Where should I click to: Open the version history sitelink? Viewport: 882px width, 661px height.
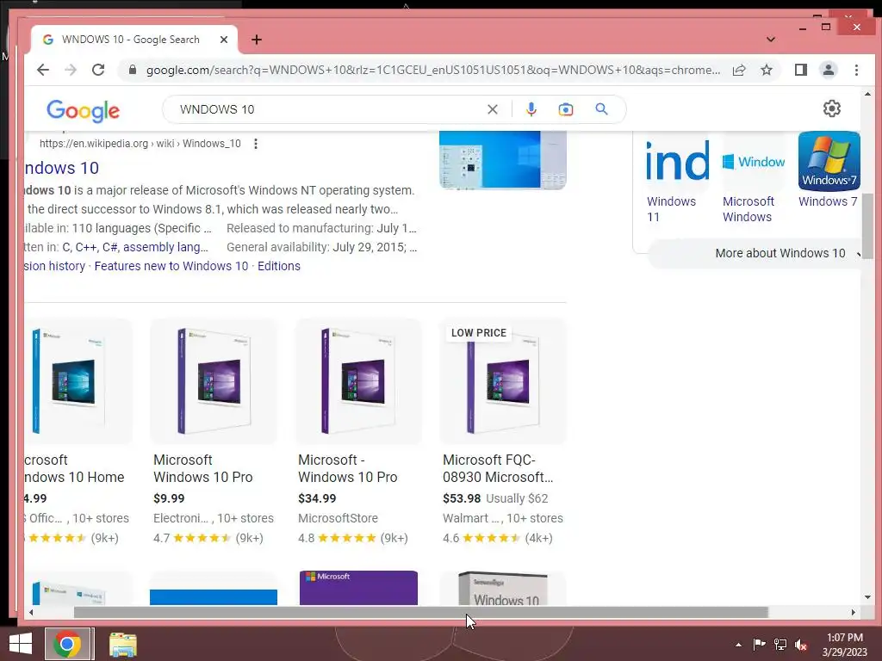[55, 266]
